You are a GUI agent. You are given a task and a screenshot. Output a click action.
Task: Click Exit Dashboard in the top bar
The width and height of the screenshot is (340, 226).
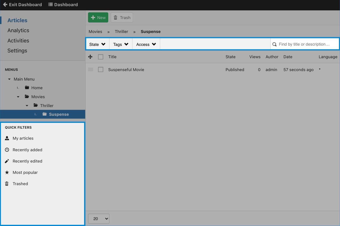pos(22,5)
